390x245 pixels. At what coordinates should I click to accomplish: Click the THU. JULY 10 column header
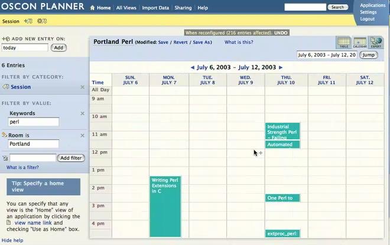(x=286, y=80)
